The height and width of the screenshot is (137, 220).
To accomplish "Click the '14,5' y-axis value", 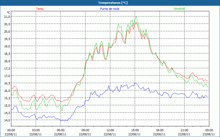I will 7,113.
